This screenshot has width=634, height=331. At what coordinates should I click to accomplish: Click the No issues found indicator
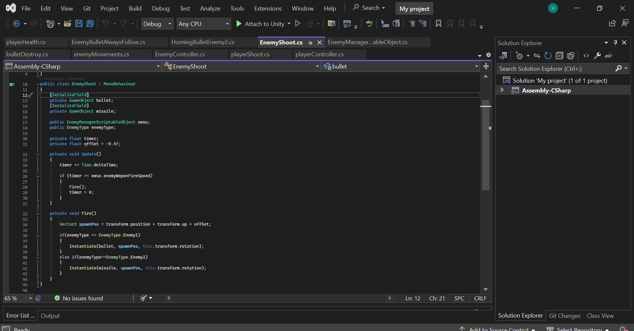79,298
